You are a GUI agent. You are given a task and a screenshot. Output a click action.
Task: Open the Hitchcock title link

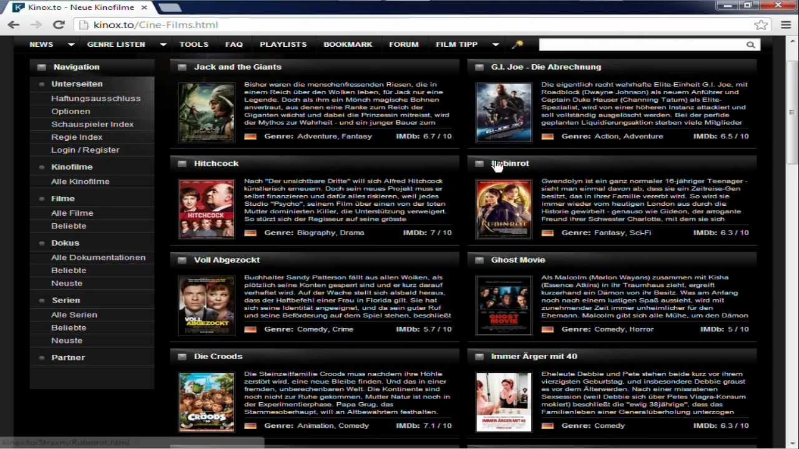[x=216, y=163]
